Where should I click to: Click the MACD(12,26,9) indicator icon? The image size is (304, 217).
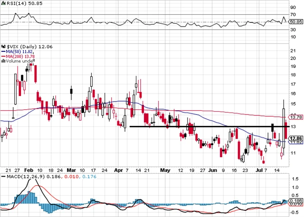[x=2, y=177]
